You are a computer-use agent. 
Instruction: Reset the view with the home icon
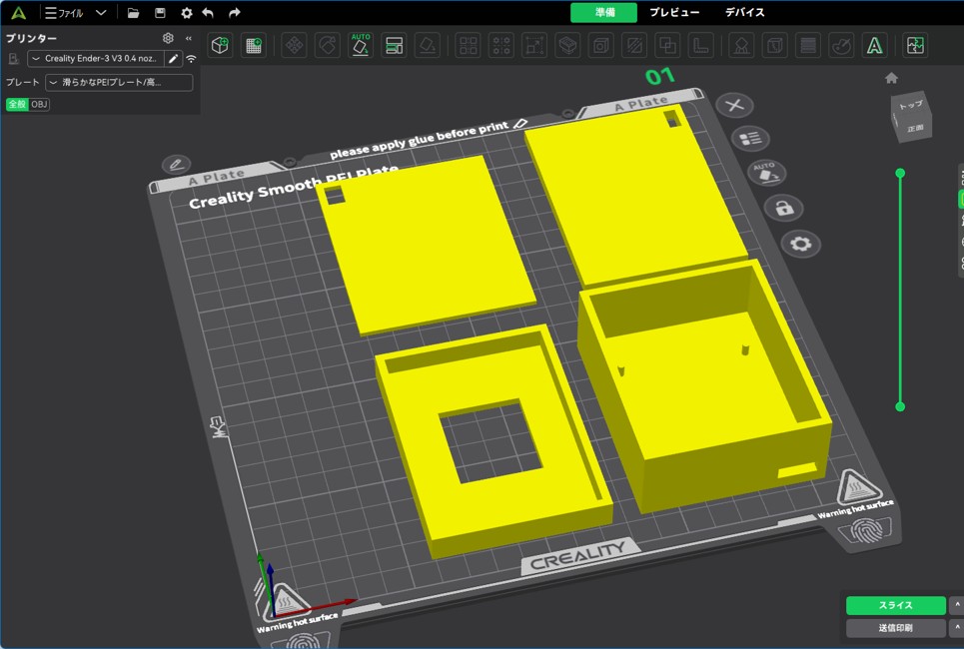891,78
